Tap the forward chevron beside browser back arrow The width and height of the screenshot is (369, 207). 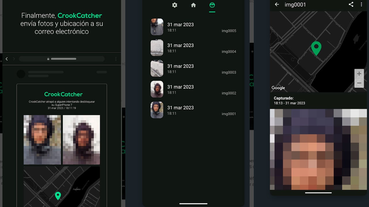tap(14, 59)
